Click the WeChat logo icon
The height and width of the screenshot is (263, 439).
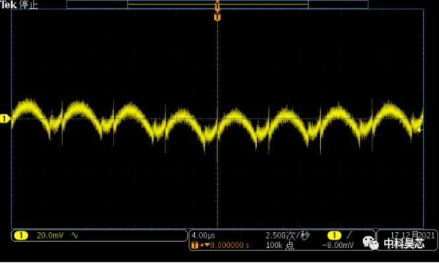pyautogui.click(x=371, y=243)
